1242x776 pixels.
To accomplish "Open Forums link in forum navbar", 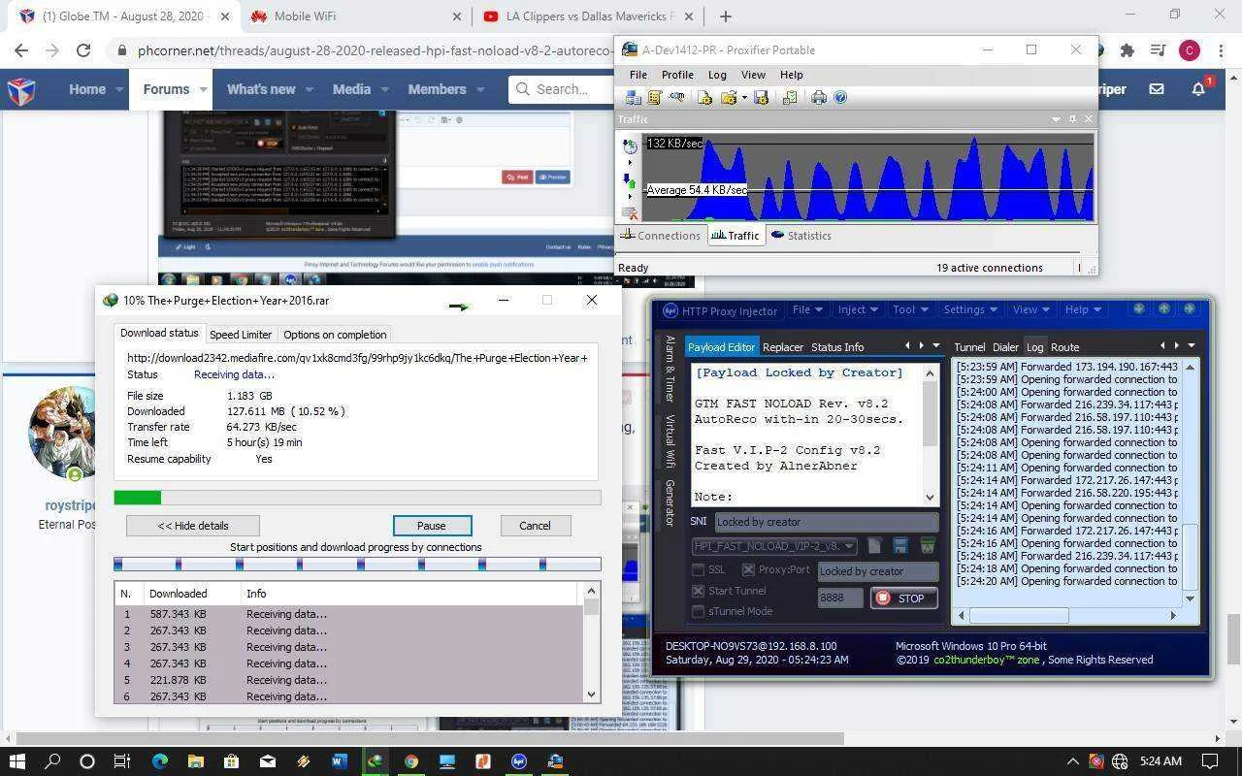I will 166,88.
